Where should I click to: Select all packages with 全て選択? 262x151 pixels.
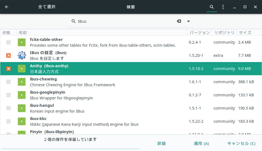tap(47, 7)
